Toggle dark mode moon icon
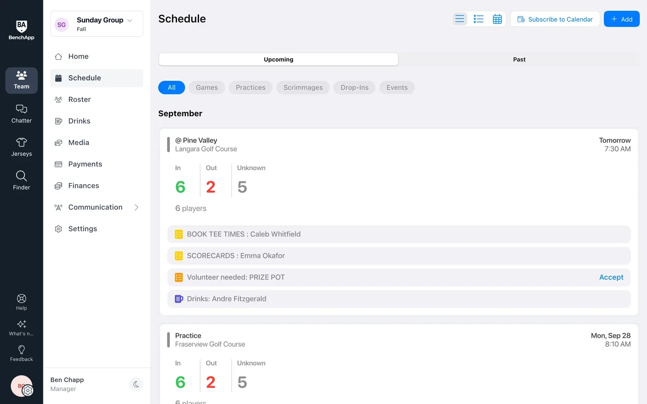 [136, 384]
